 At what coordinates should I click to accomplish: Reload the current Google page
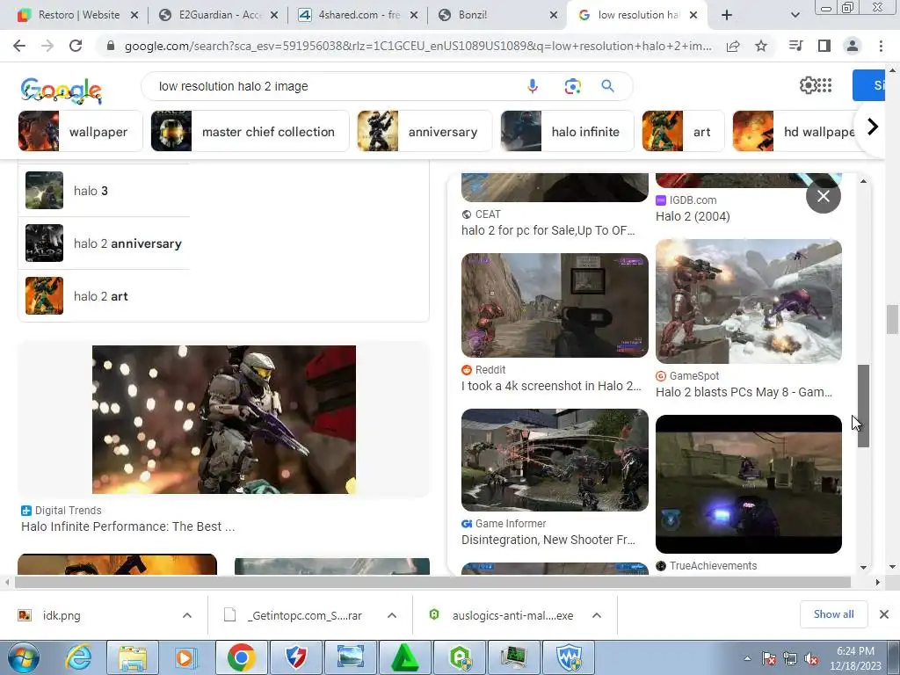coord(76,46)
